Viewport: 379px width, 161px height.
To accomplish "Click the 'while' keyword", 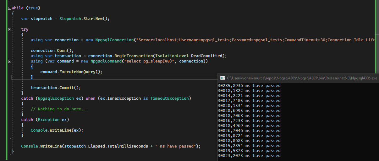I will click(18, 8).
